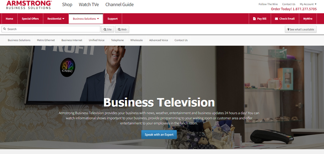Click the See what's available button
The width and height of the screenshot is (324, 154).
(x=301, y=29)
